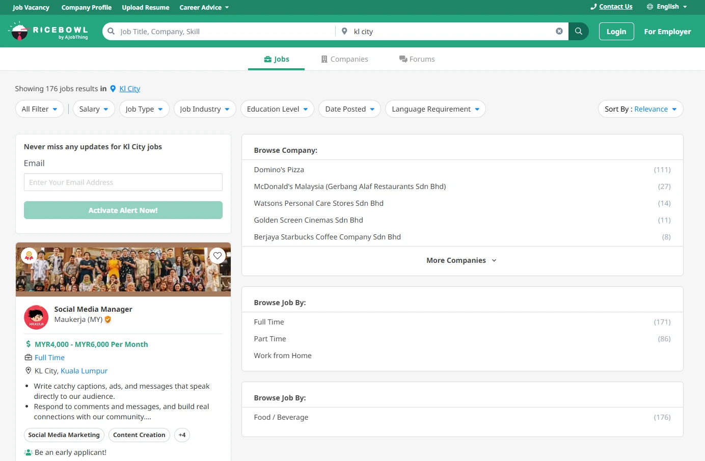Browse Food / Beverage jobs
This screenshot has height=461, width=705.
click(462, 417)
